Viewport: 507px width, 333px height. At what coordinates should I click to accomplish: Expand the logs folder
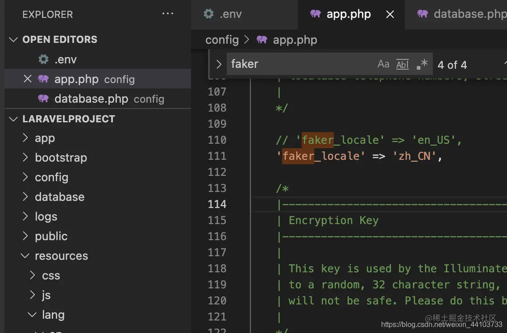pos(25,216)
